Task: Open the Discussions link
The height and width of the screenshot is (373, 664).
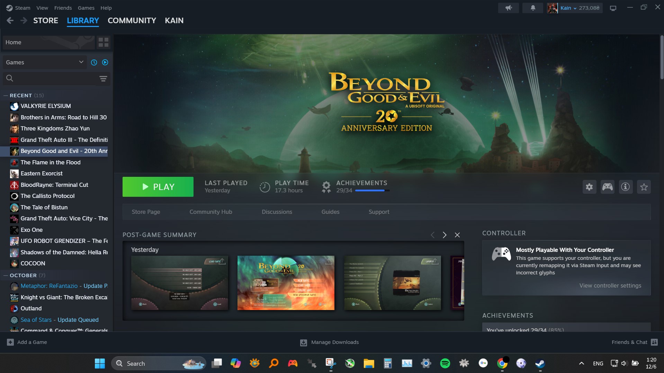Action: click(x=277, y=212)
